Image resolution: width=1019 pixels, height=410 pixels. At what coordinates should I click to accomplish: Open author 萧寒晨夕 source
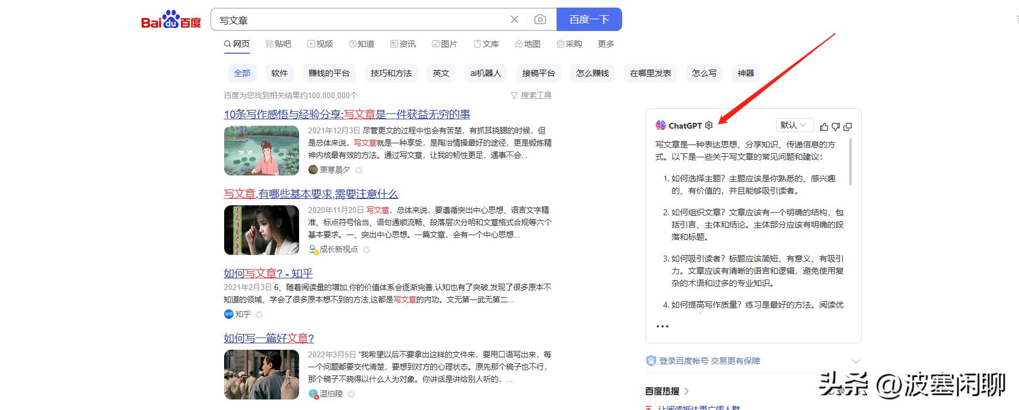[x=335, y=170]
